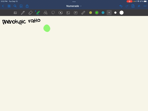This screenshot has height=111, width=148.
Task: Open the share/export menu
Action: (27, 6)
